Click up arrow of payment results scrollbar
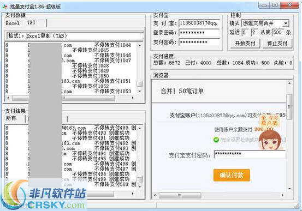The image size is (302, 211). [x=140, y=128]
